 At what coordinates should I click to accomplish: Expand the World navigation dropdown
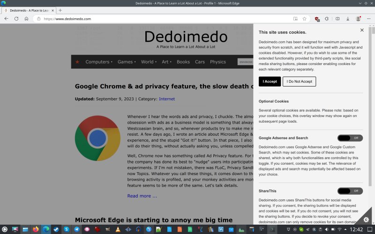point(149,62)
